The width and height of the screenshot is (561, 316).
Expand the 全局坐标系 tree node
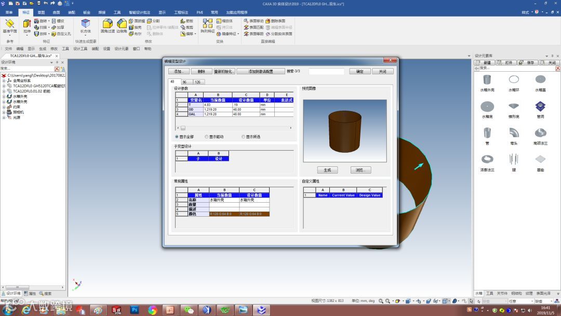tap(4, 81)
